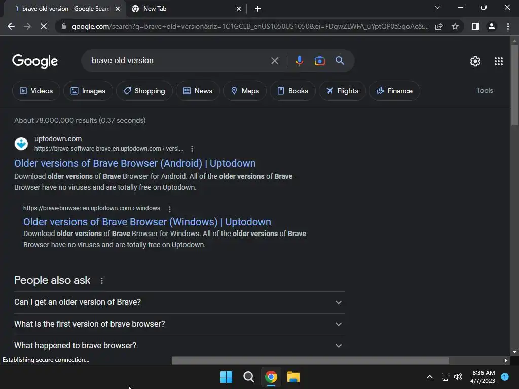
Task: Switch to Finance results
Action: [394, 91]
